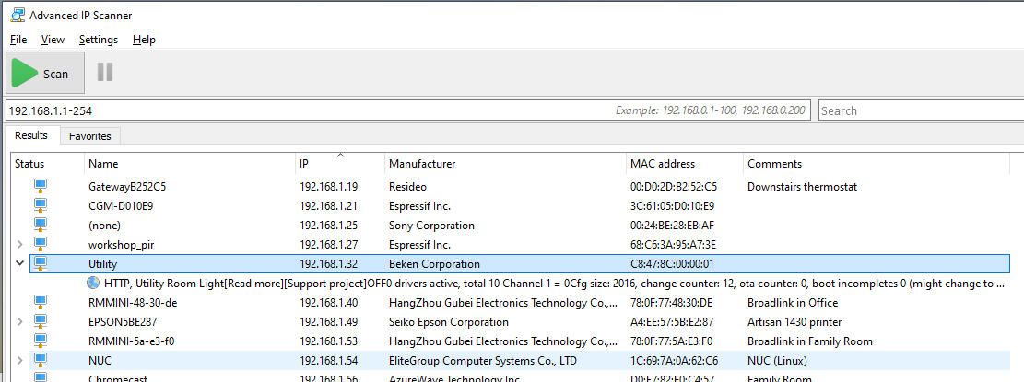Sort by the MAC address column header

(685, 164)
